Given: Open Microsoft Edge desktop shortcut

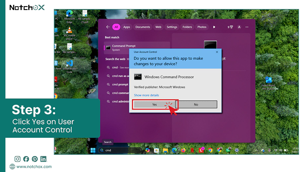Looking at the screenshot, I should coord(69,17).
